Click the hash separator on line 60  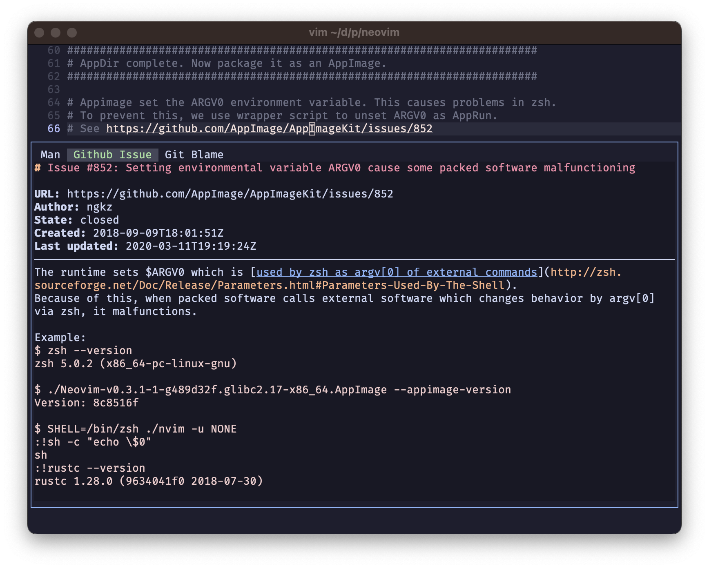point(302,50)
